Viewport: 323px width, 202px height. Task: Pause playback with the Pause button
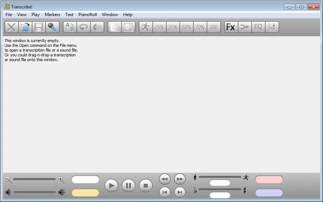128,186
